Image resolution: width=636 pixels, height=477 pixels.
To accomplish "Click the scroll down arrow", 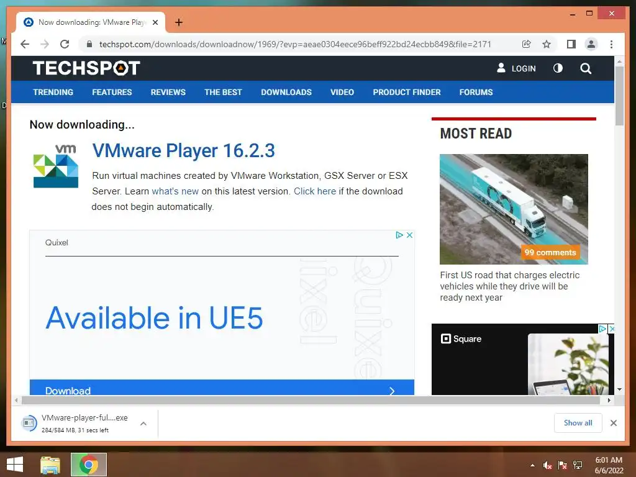I will click(619, 389).
